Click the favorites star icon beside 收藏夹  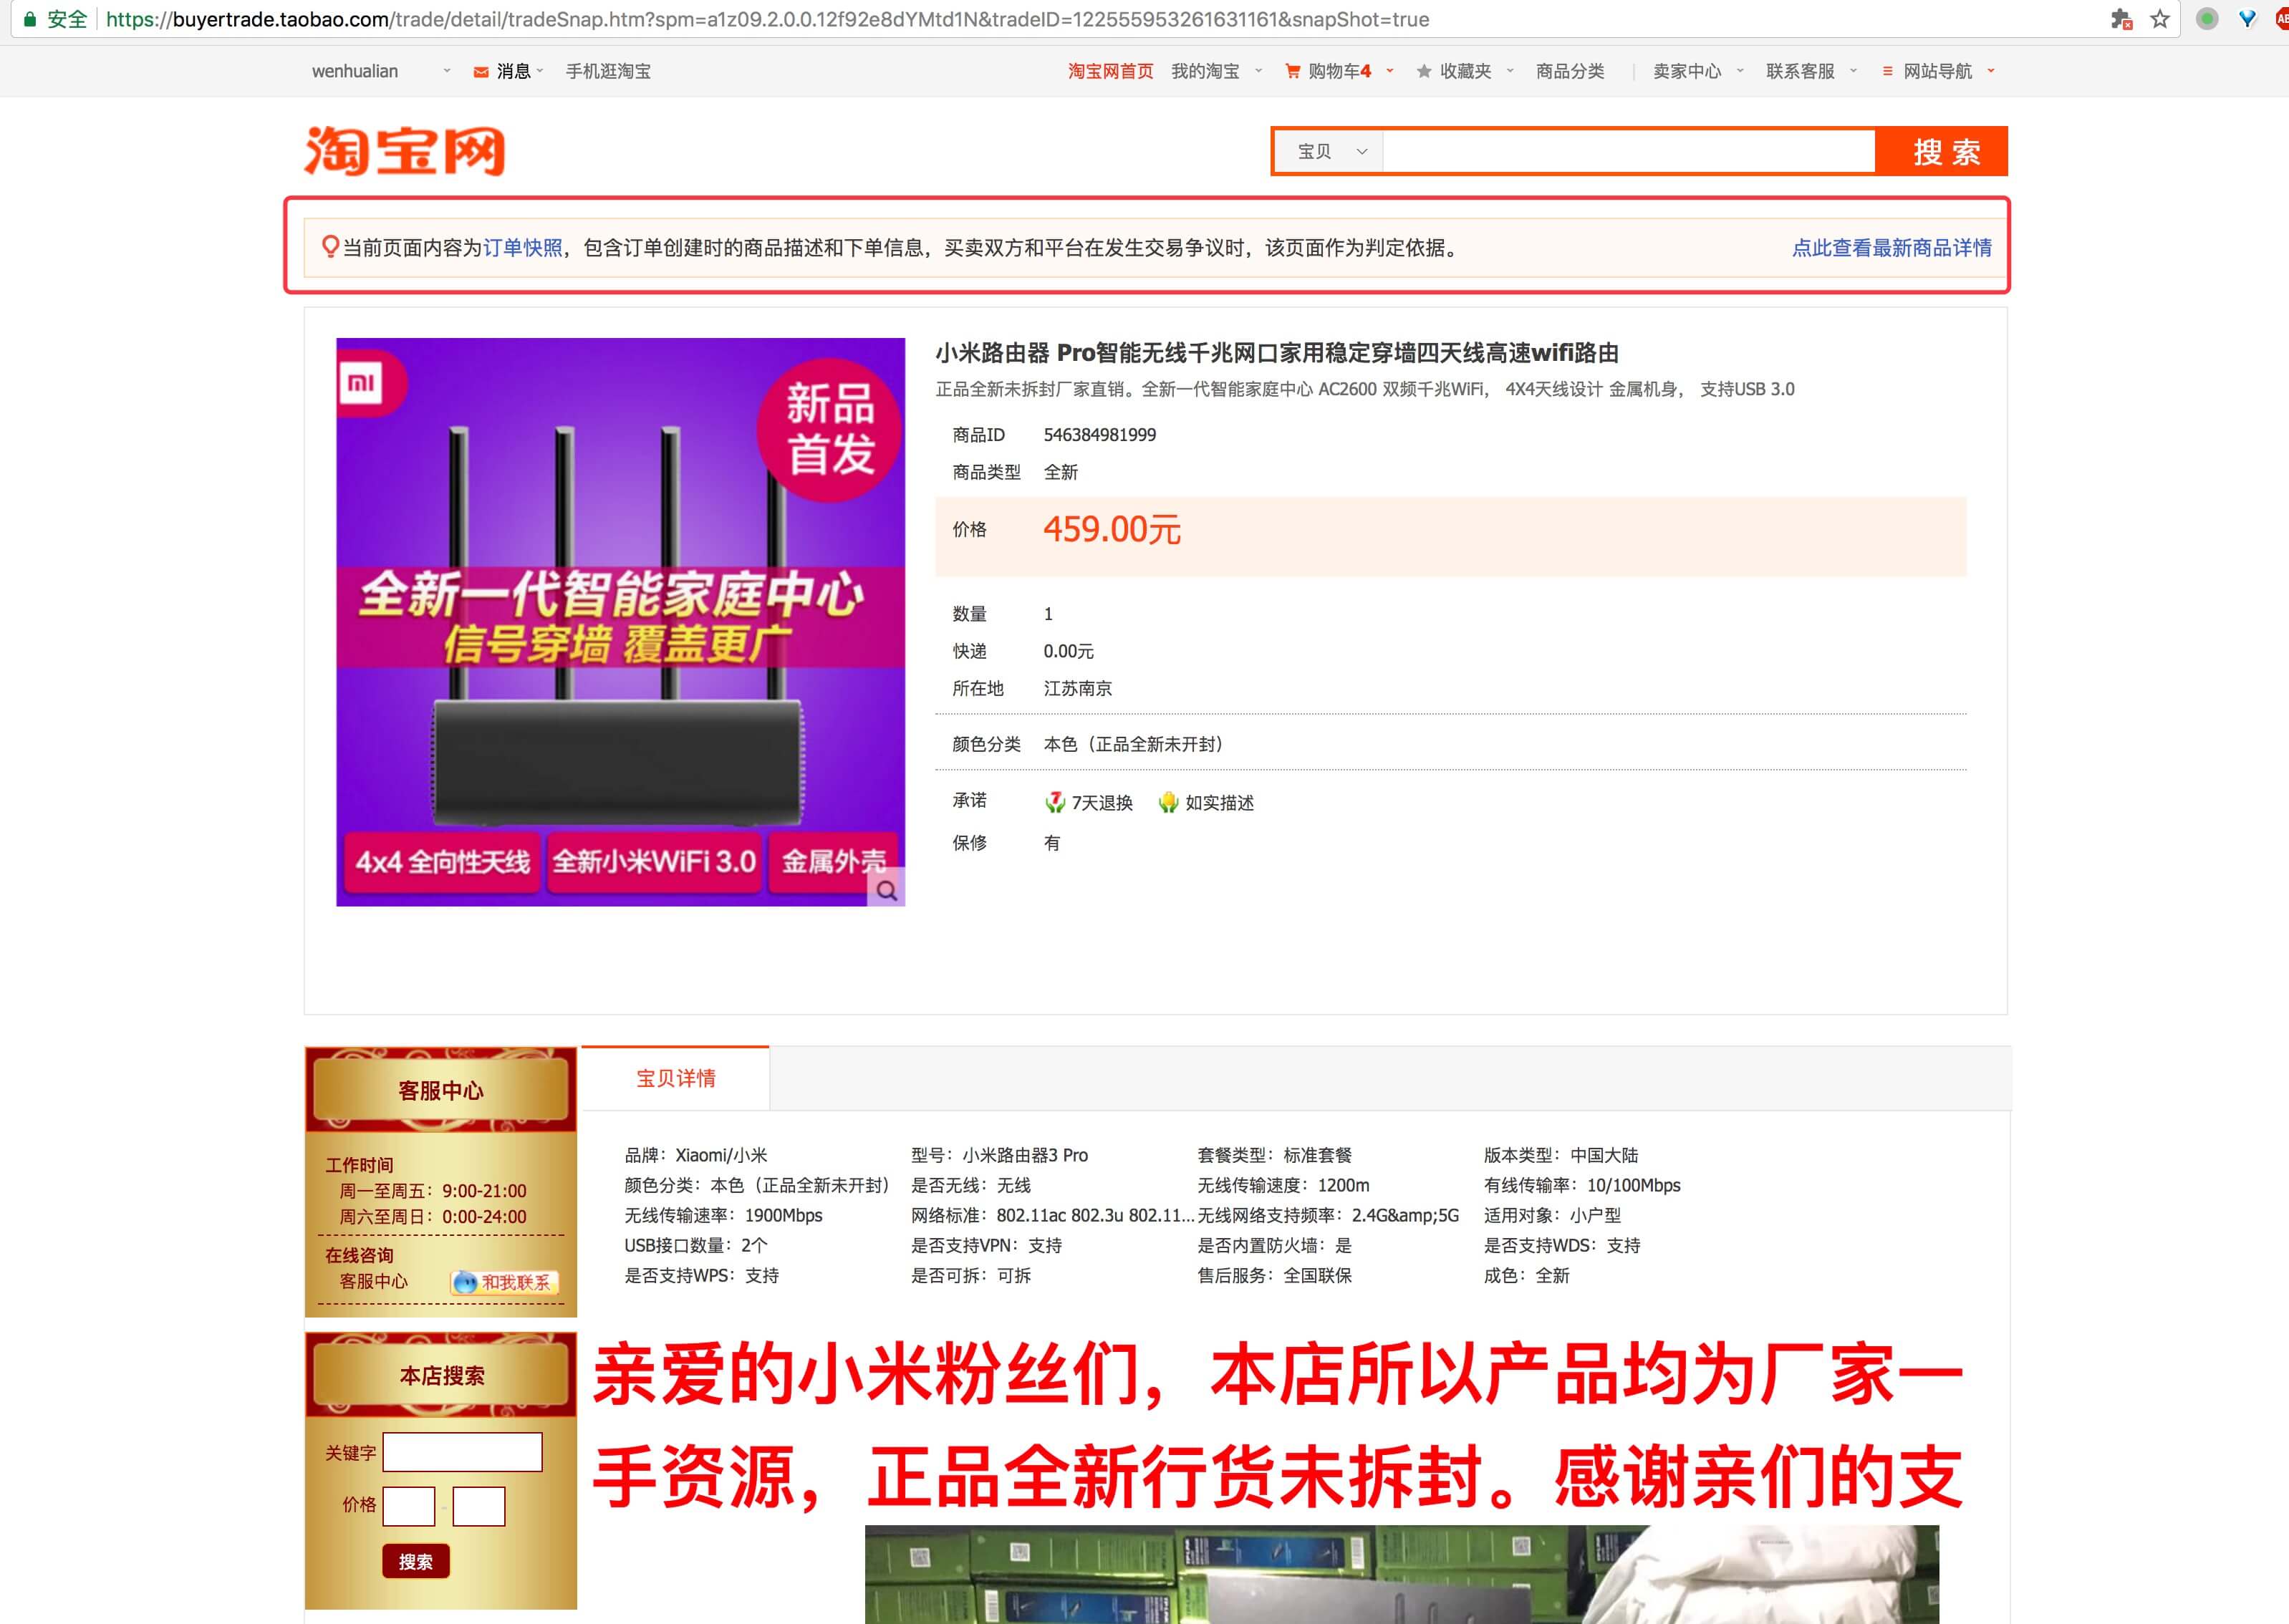click(x=1424, y=71)
